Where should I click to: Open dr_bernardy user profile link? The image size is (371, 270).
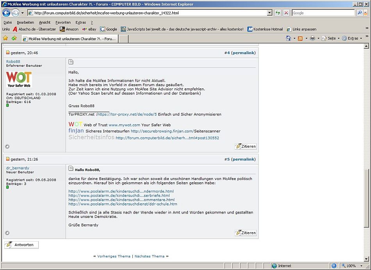pyautogui.click(x=18, y=168)
